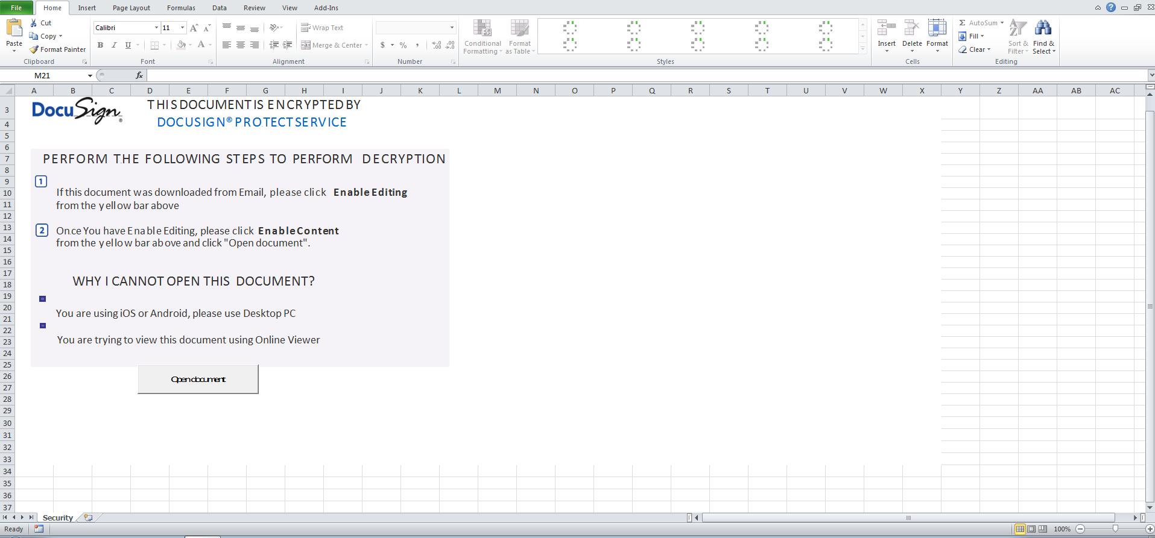Click the Zoom Out minus button
Viewport: 1155px width, 538px height.
tap(1080, 529)
